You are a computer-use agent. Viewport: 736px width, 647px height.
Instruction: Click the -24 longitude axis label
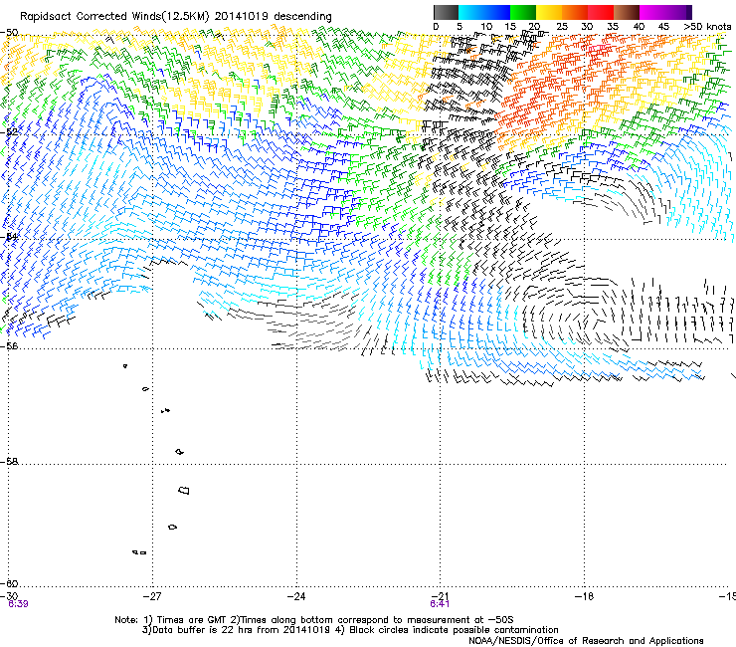[296, 596]
